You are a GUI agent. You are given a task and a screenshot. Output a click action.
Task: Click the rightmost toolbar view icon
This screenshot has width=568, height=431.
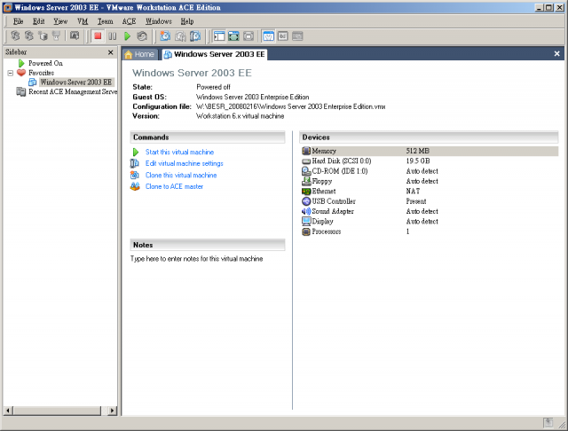pos(297,36)
